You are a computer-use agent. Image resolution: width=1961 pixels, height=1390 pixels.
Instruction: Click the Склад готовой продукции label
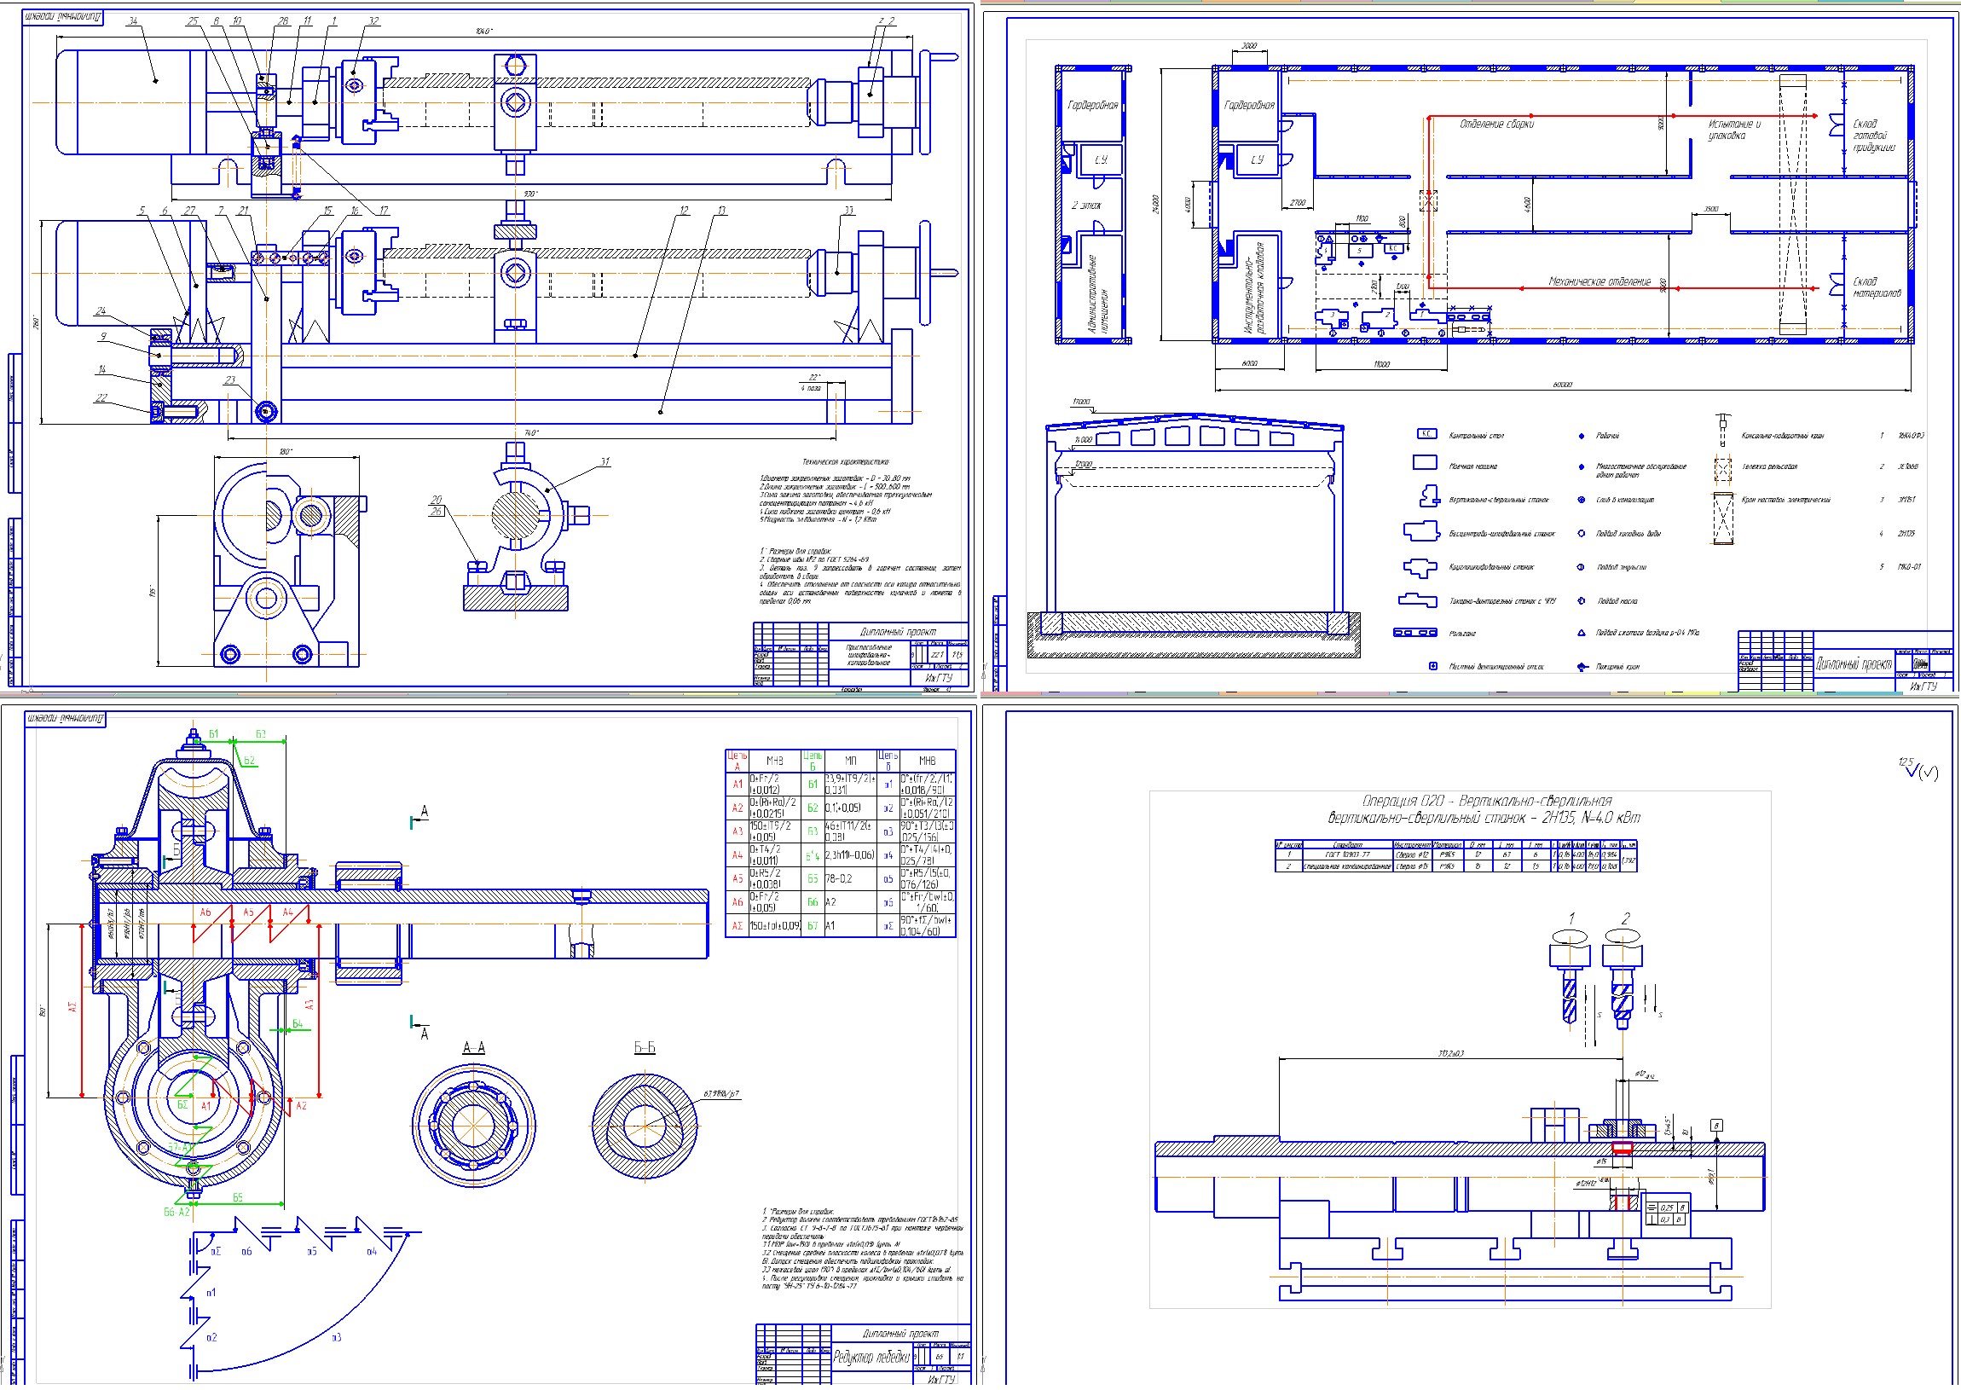pyautogui.click(x=1874, y=136)
